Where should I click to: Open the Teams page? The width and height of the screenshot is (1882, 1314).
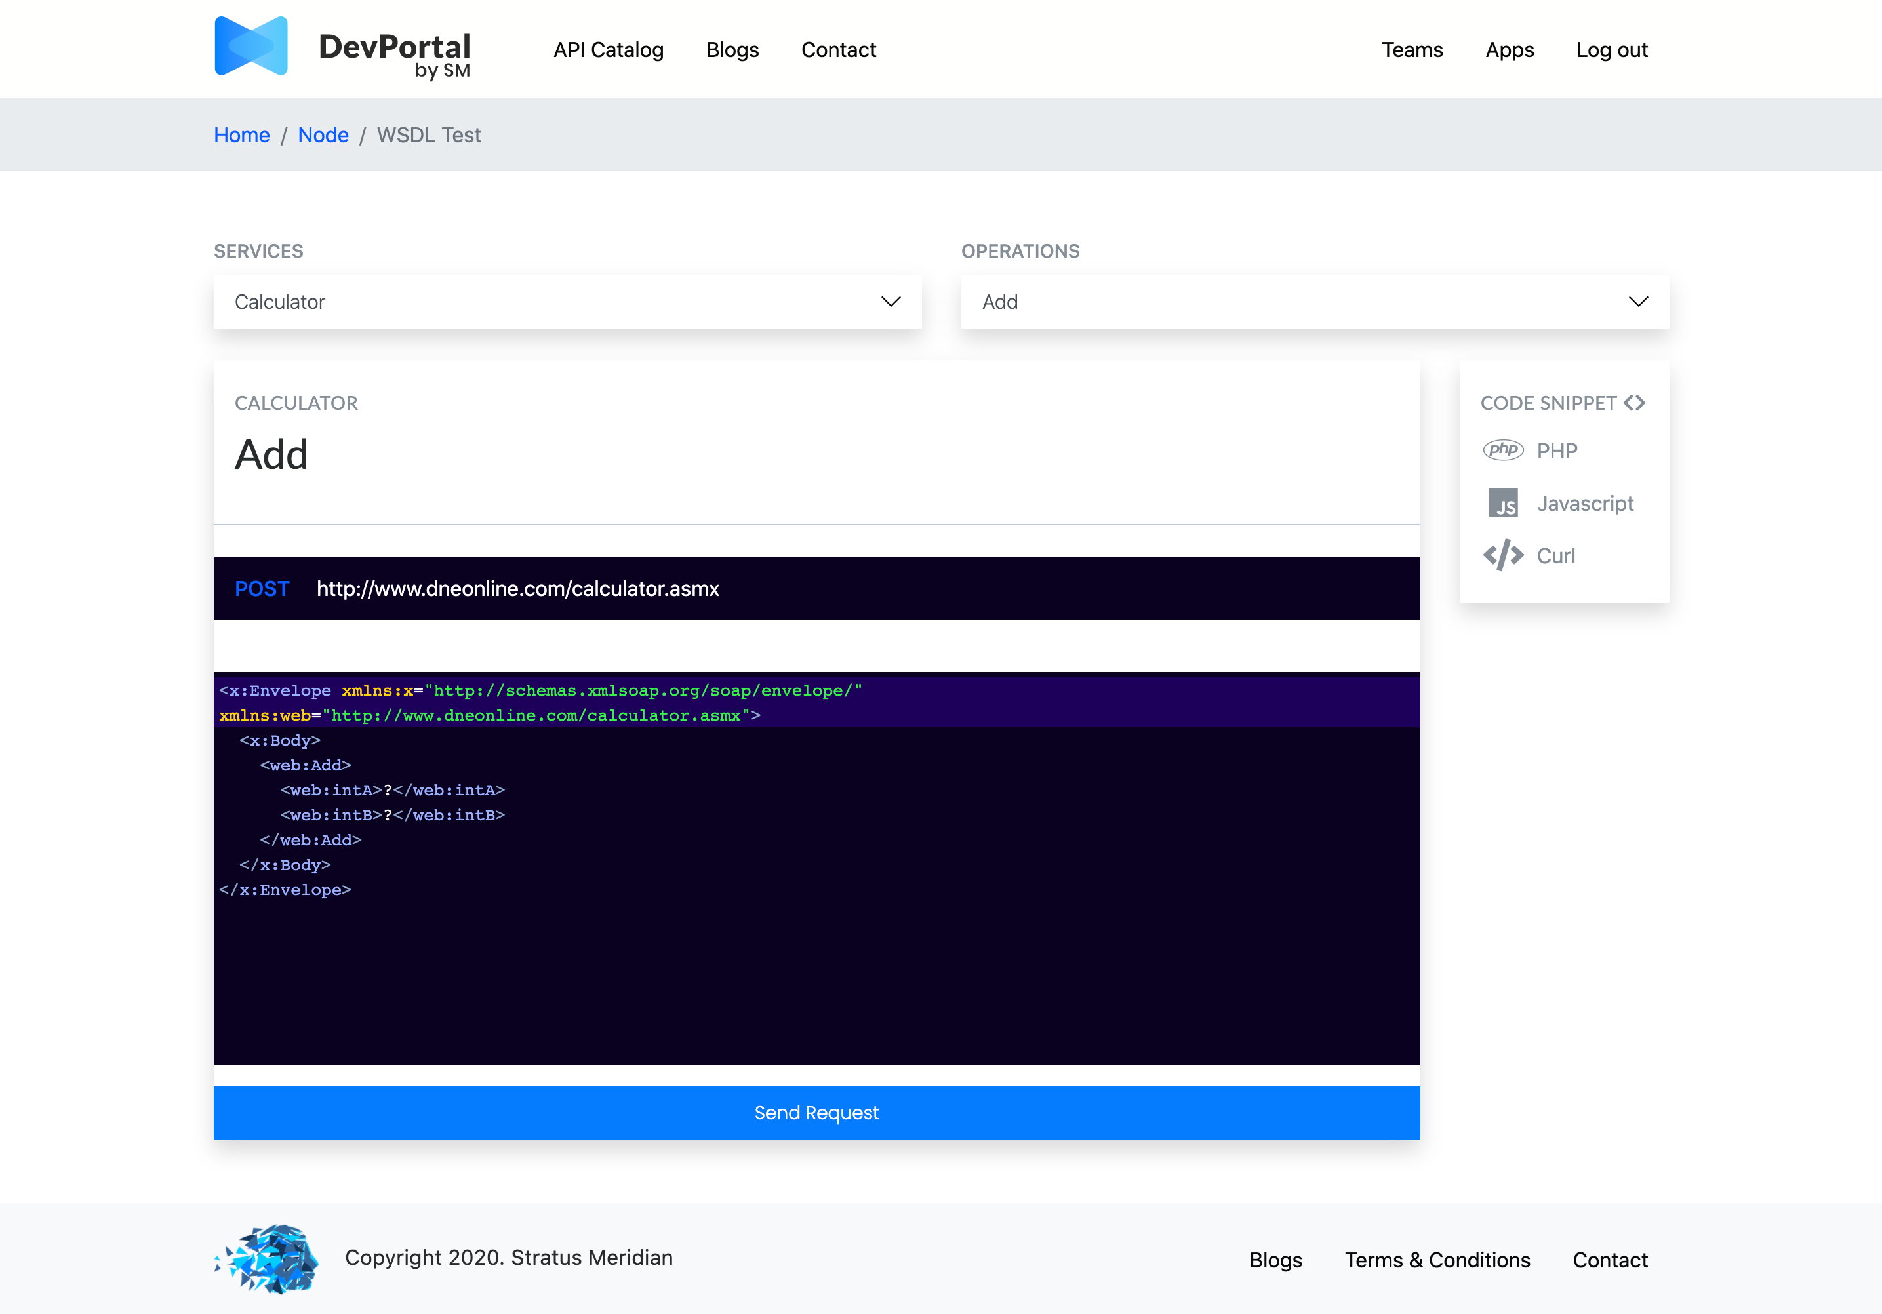1411,50
